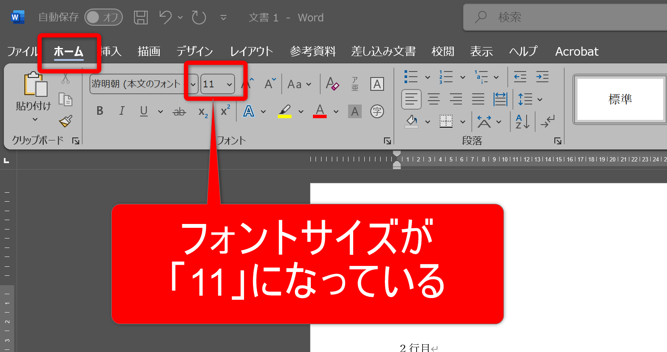Click the Save floppy disk icon

click(x=141, y=18)
